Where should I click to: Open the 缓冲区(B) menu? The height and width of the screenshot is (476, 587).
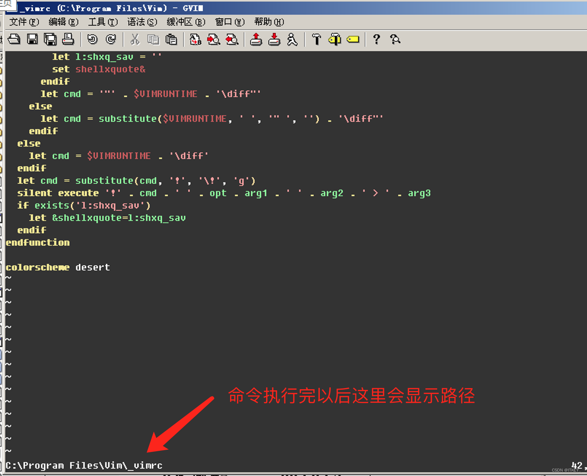186,22
